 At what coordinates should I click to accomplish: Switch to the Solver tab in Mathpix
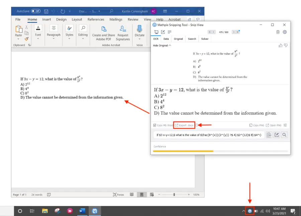(205, 39)
